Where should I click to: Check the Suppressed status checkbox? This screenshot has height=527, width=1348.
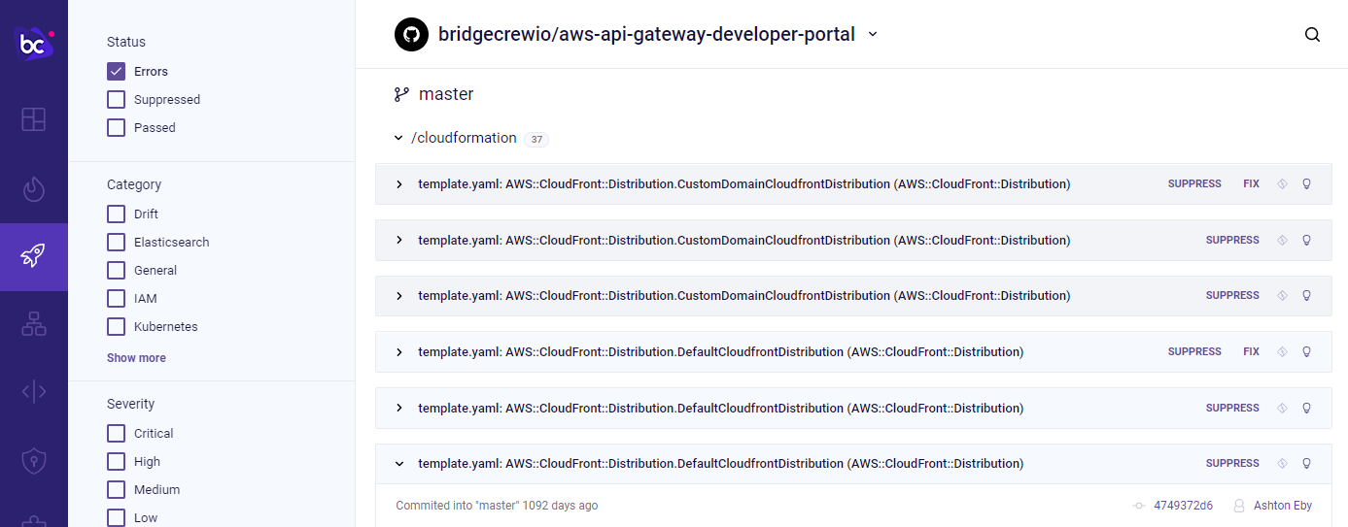[116, 99]
